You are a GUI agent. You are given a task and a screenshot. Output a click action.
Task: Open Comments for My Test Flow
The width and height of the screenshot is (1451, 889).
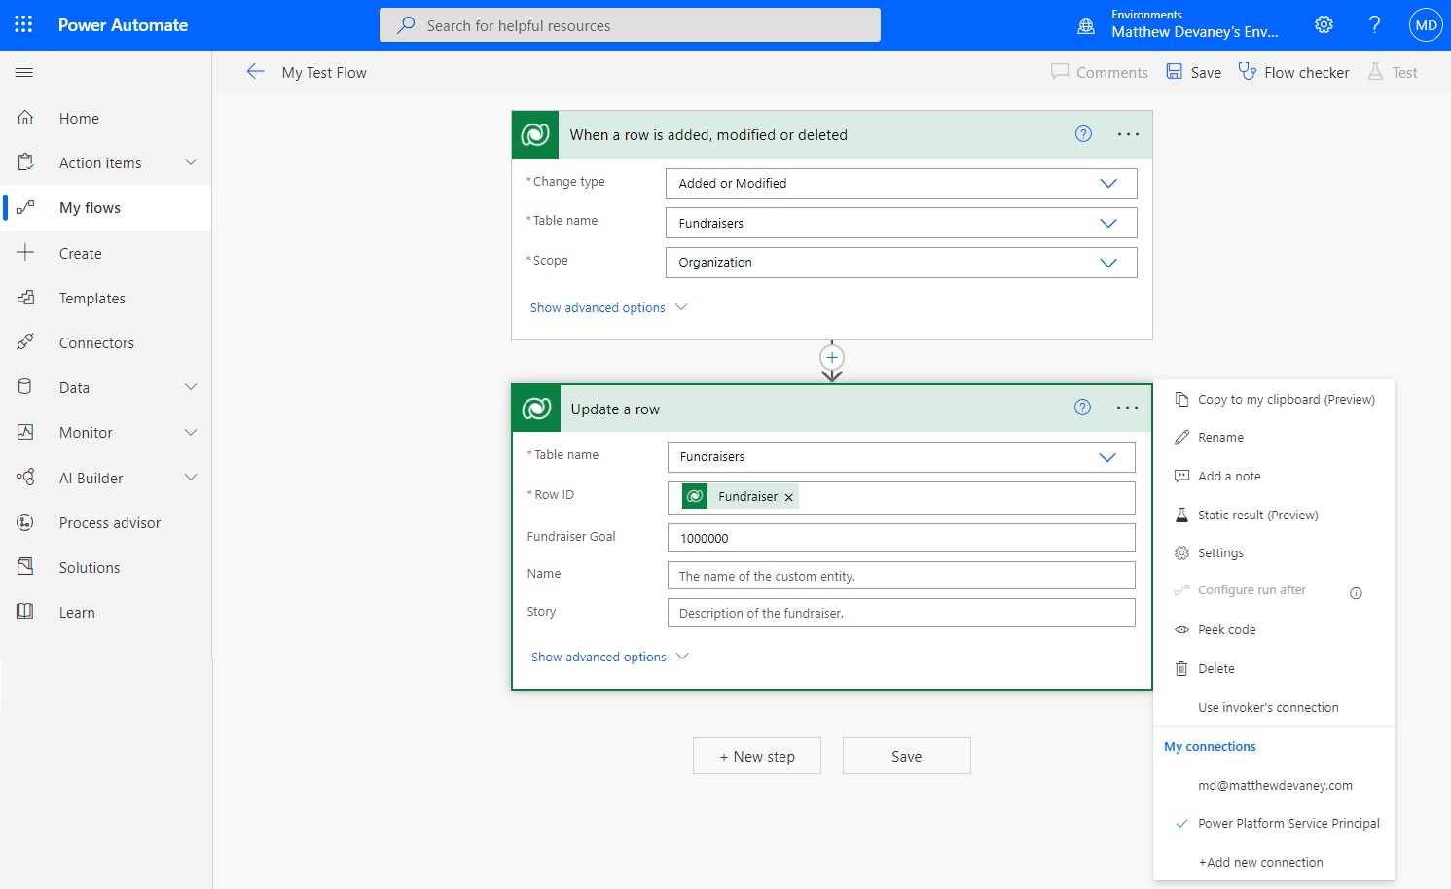(1099, 71)
